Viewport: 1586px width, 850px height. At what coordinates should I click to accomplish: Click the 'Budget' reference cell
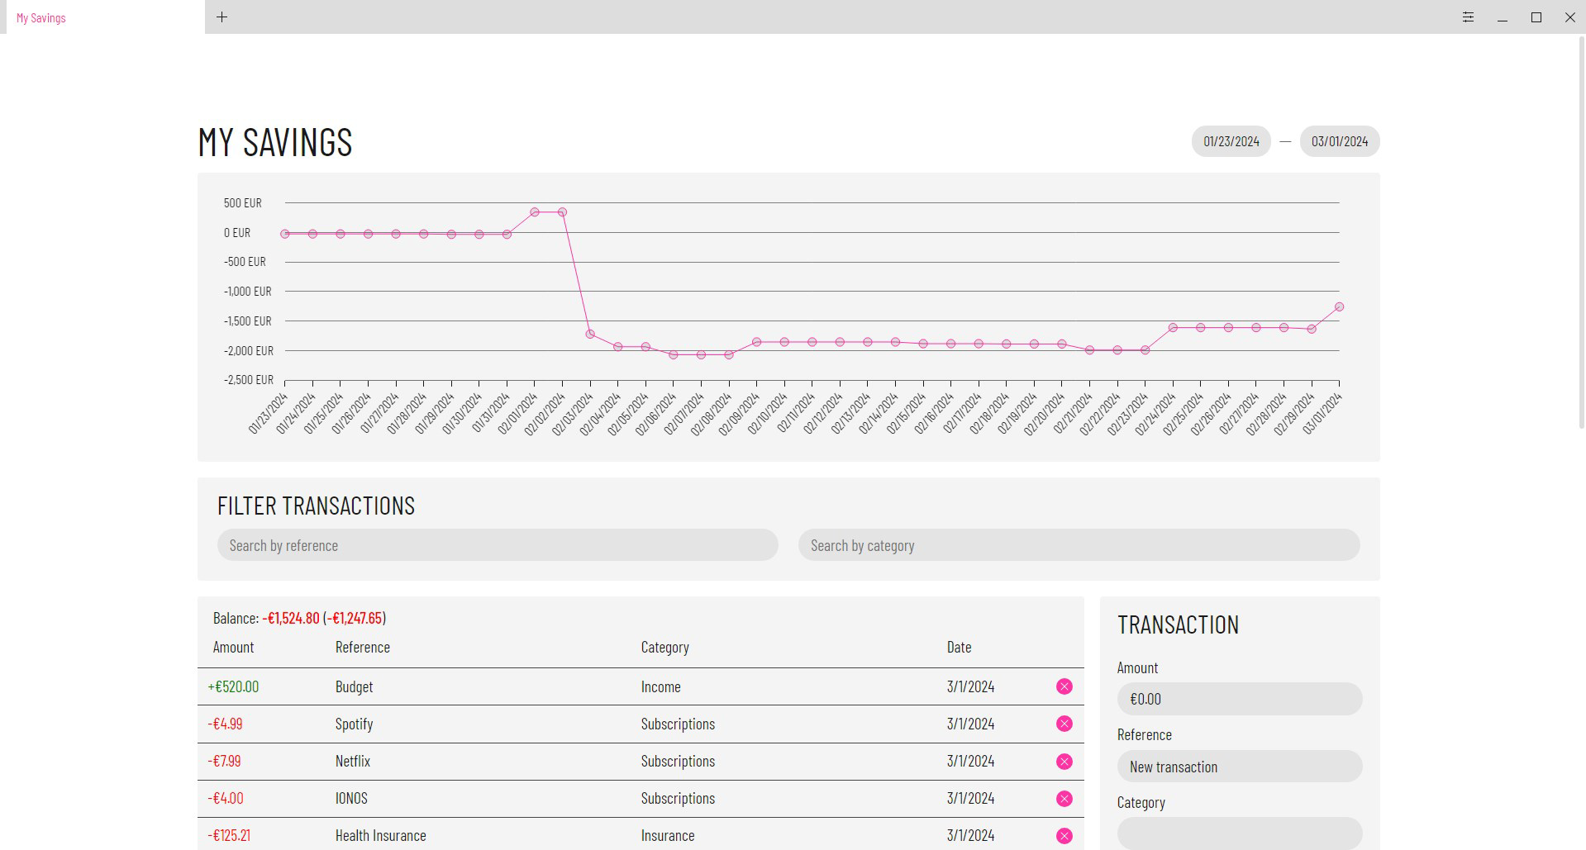click(354, 686)
